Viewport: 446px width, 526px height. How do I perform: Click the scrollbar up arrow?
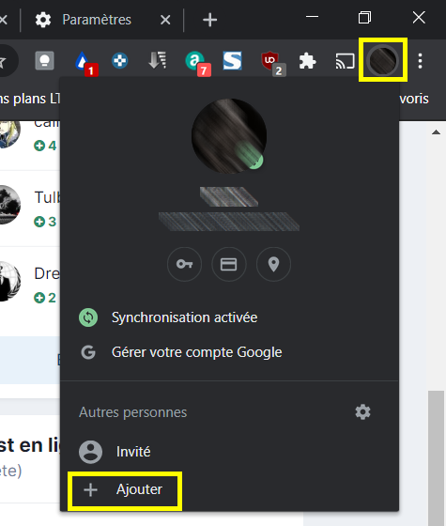436,132
